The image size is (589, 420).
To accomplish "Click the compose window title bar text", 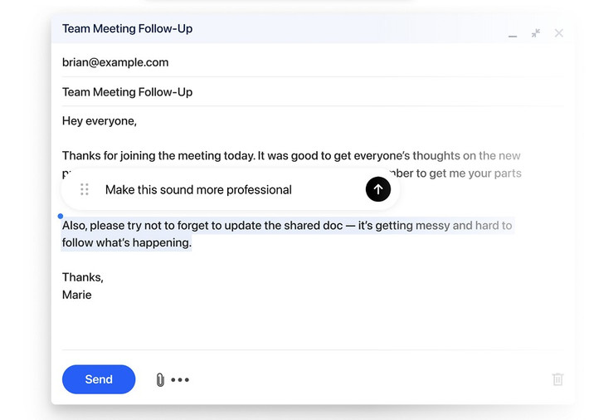I will pyautogui.click(x=128, y=29).
